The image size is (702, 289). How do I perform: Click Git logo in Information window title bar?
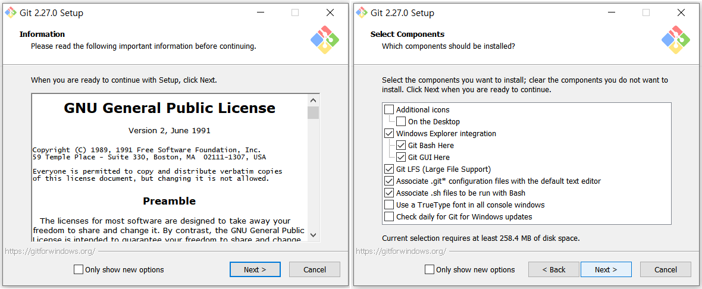coord(11,12)
